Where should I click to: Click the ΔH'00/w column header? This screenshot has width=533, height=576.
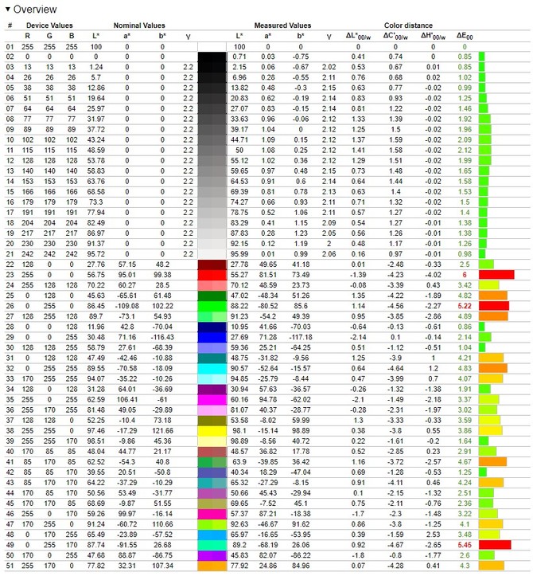(434, 36)
